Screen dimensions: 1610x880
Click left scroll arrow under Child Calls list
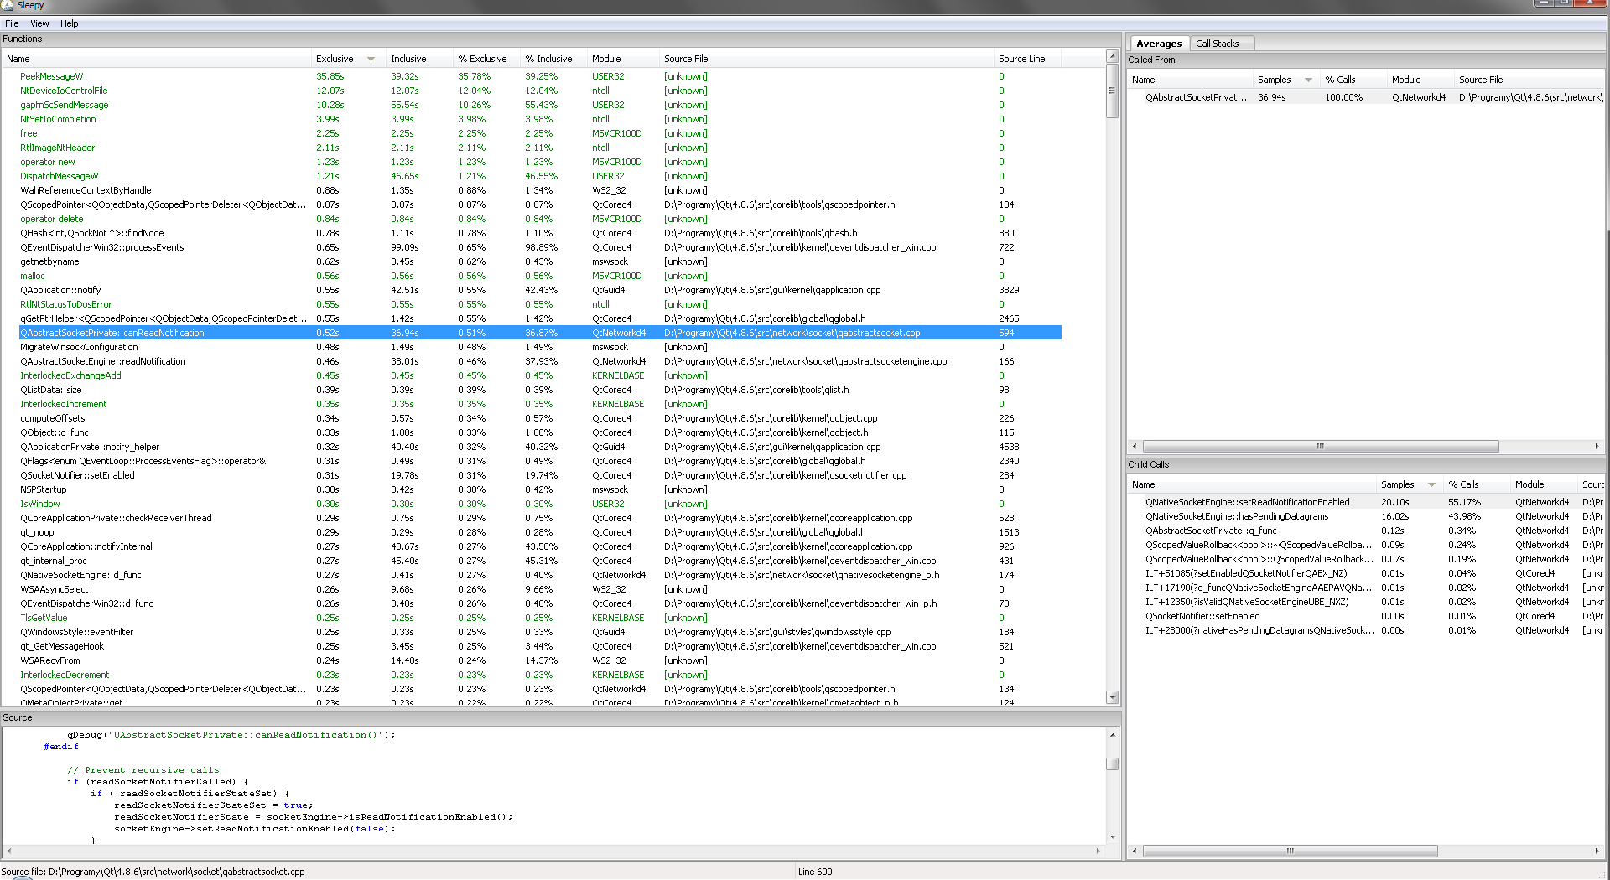tap(1135, 851)
